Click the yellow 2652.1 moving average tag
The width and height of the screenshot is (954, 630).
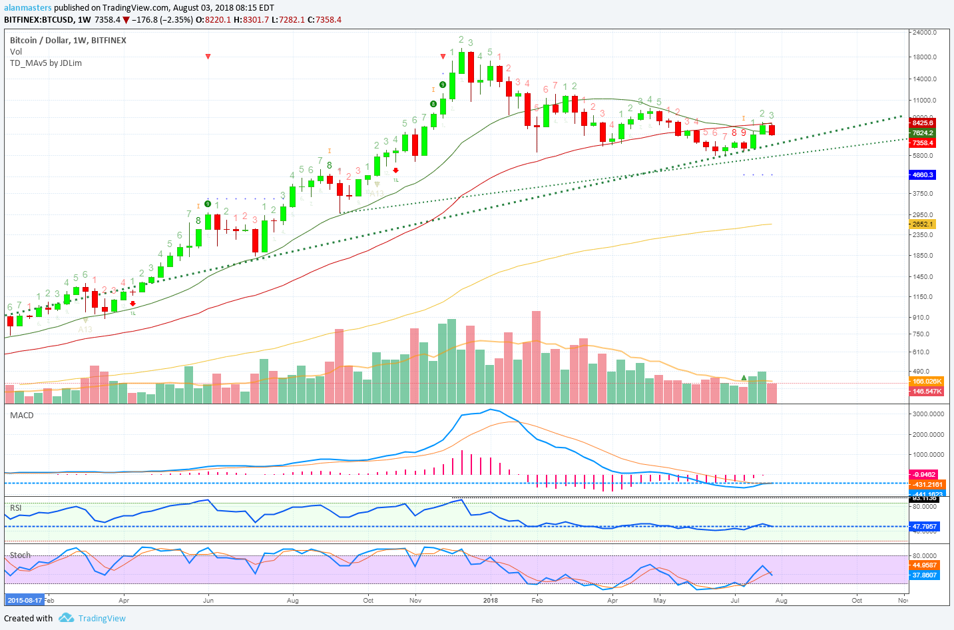coord(922,224)
